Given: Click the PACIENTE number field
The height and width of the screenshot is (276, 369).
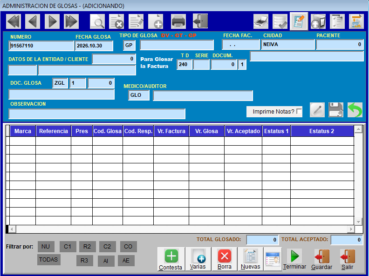Looking at the screenshot, I should click(x=340, y=44).
